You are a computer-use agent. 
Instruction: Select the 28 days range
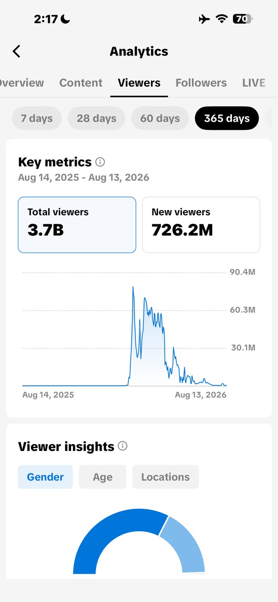pyautogui.click(x=96, y=118)
